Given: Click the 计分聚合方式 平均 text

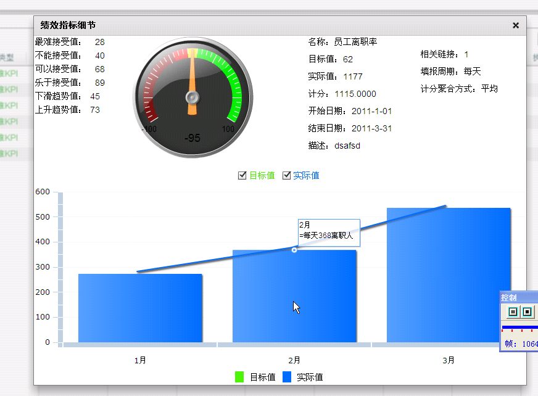Looking at the screenshot, I should pos(459,89).
